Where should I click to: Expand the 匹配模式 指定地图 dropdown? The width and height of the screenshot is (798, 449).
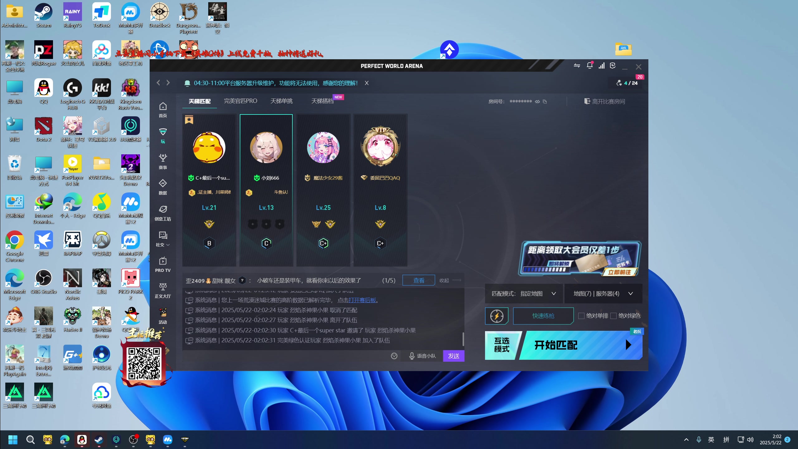click(524, 294)
